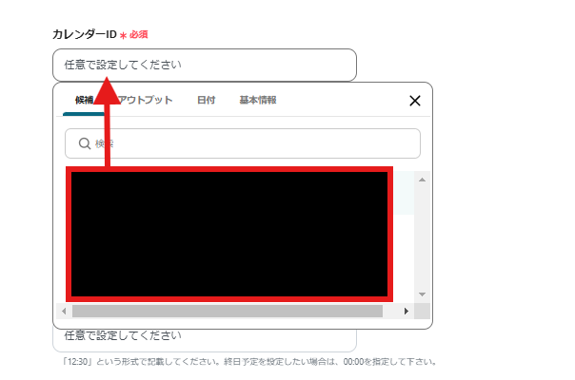Viewport: 575px width, 380px height.
Task: Switch to the 候補 tab
Action: [85, 100]
